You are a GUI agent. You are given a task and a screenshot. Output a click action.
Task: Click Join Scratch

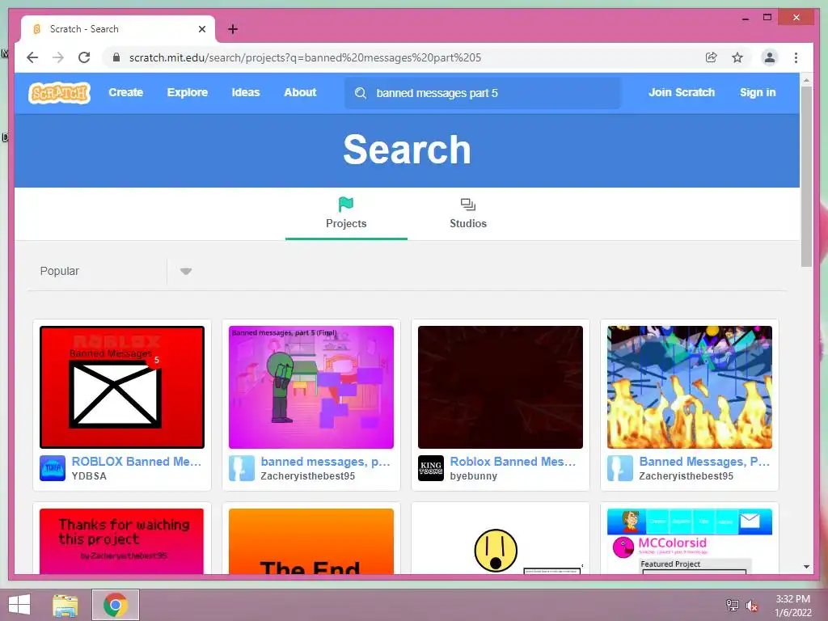click(x=681, y=92)
